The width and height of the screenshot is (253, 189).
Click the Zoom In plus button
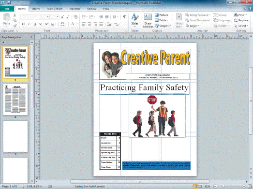tap(244, 187)
